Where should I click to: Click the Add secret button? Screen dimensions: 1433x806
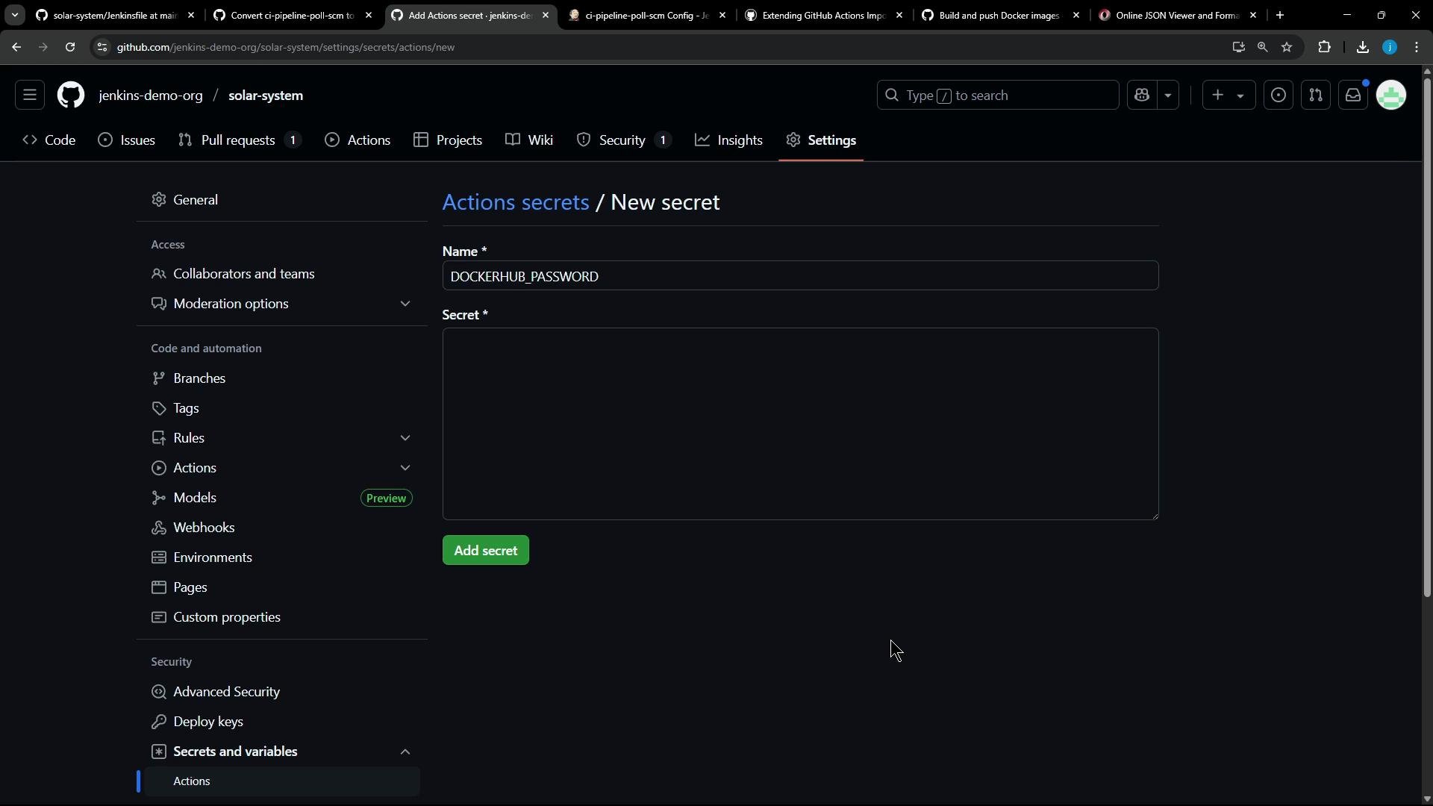tap(486, 551)
